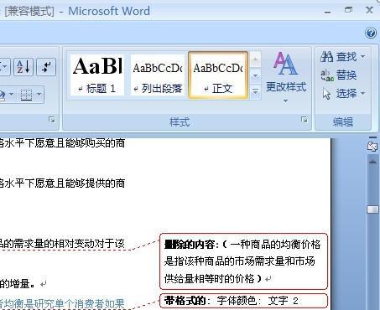Click the vertical scrollbar thumb
Viewport: 380px width, 310px height.
(373, 209)
